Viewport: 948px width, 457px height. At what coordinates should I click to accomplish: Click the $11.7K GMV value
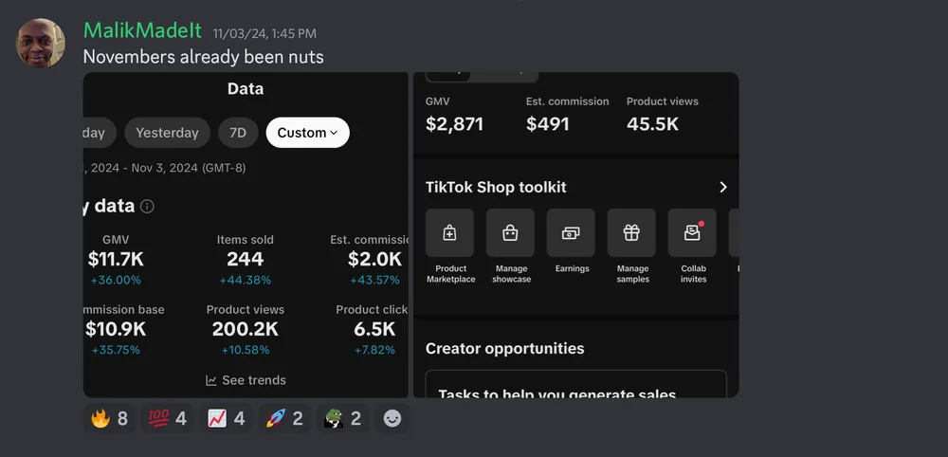[x=116, y=260]
